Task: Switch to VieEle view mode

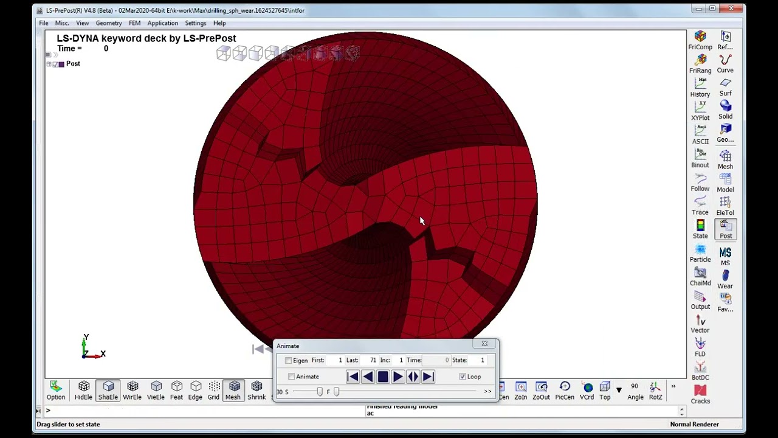Action: (x=156, y=391)
